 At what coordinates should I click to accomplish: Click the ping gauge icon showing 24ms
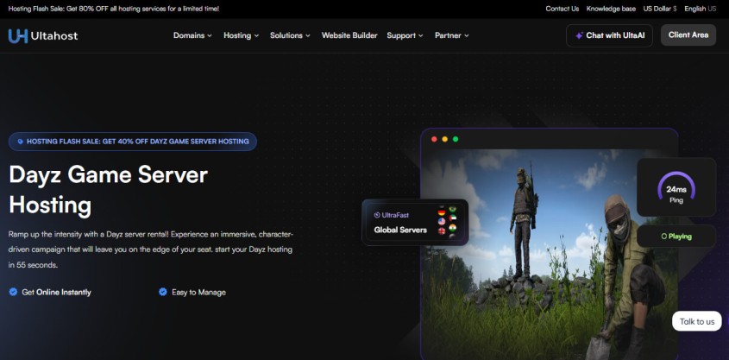tap(676, 188)
